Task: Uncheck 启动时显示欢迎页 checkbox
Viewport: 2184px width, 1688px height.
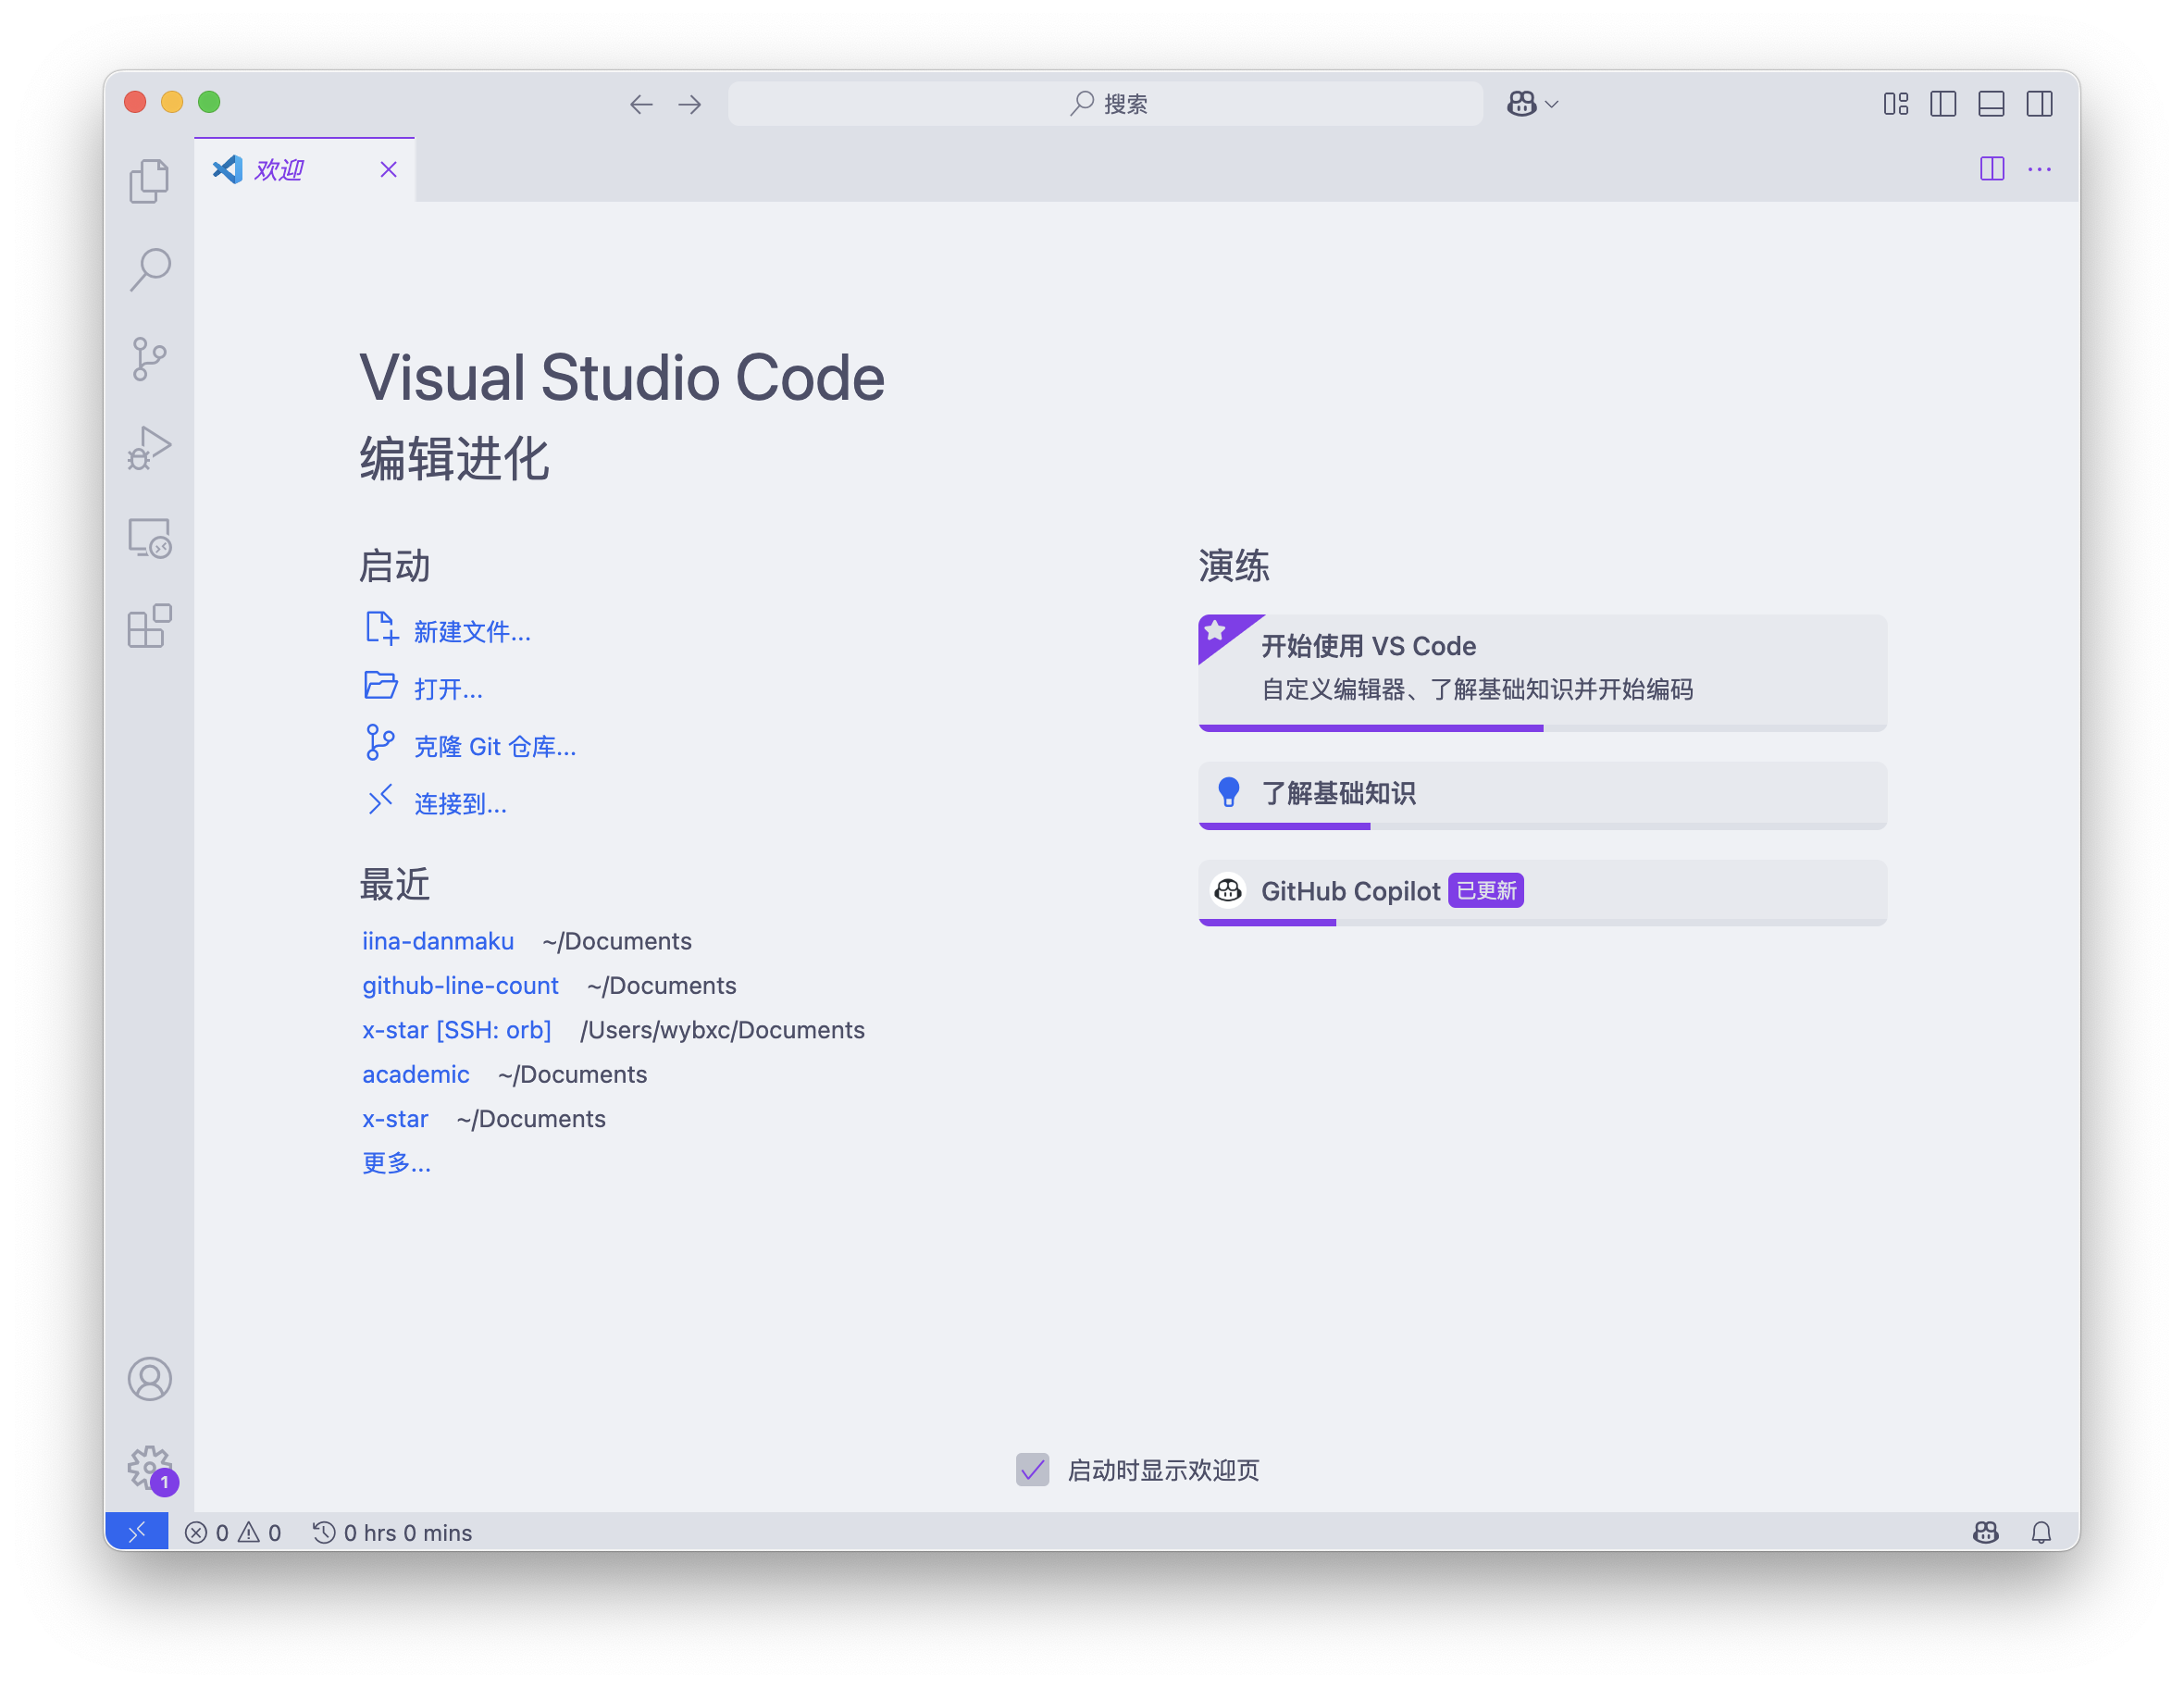Action: click(1032, 1470)
